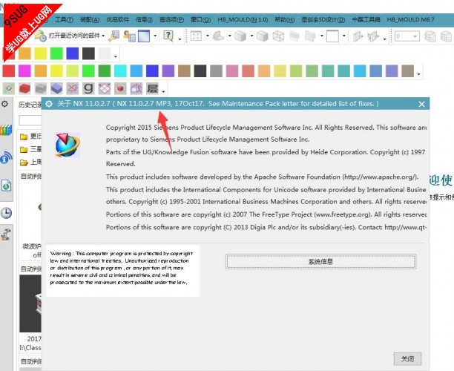Expand dropdown beside the 层 icon
The image size is (454, 371).
point(163,92)
